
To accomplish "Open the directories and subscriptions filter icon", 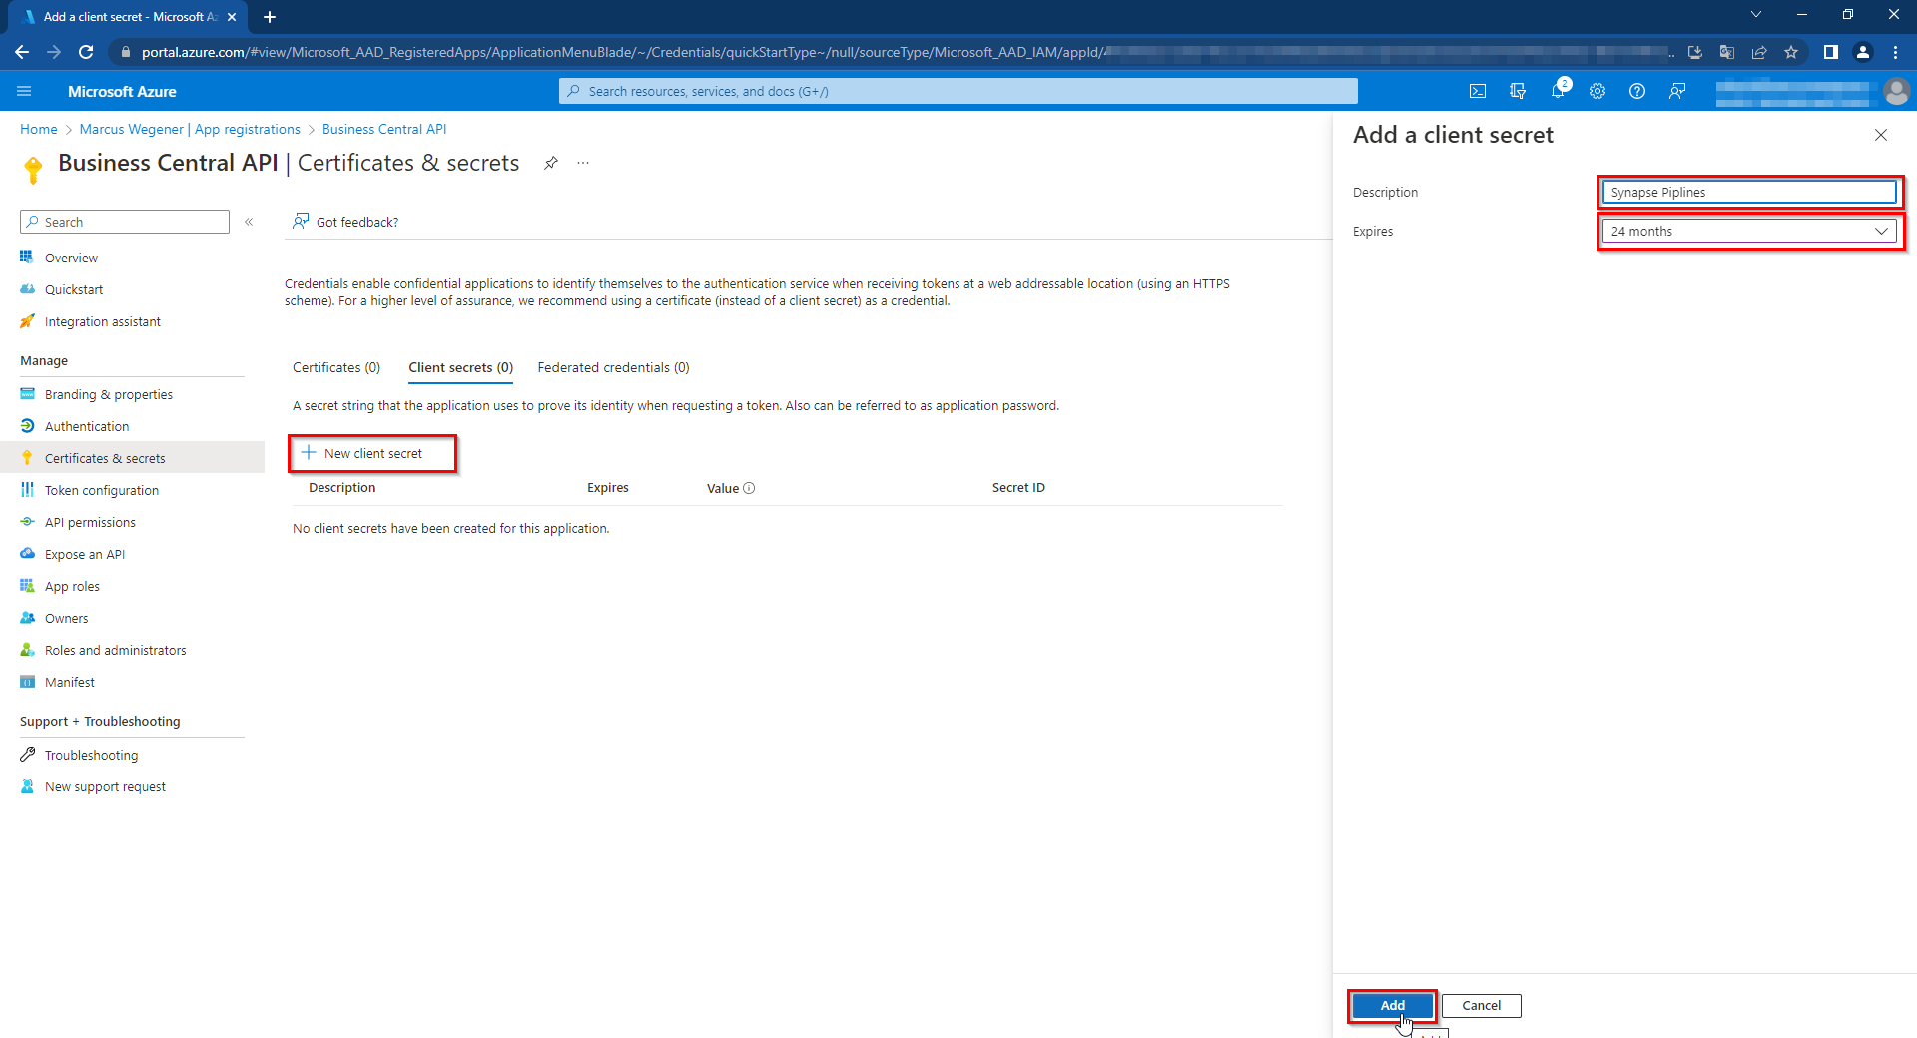I will point(1518,91).
